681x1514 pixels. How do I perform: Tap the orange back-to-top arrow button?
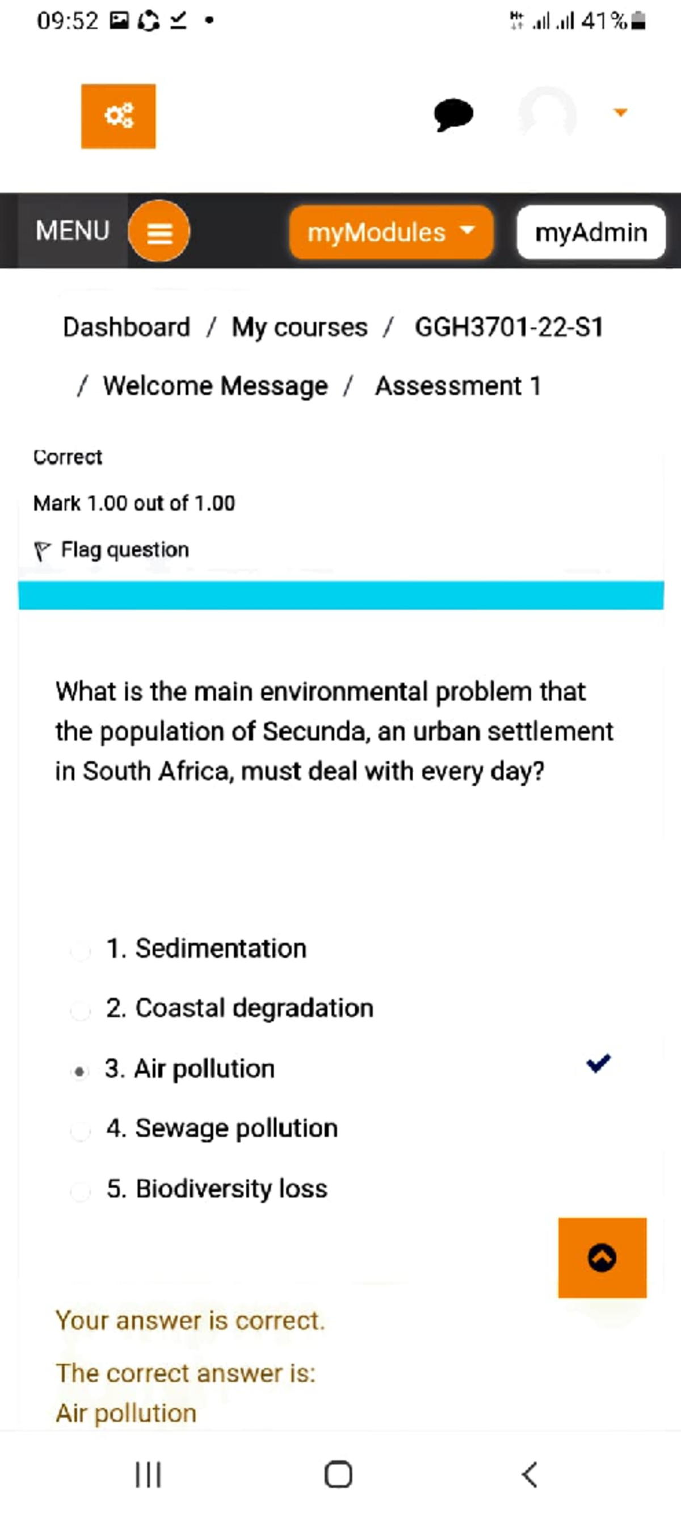click(602, 1258)
